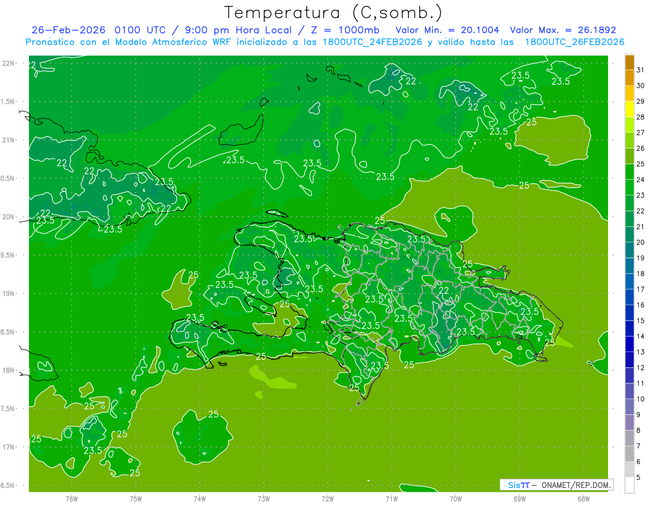The image size is (655, 506).
Task: Click the '68W' longitude axis label
Action: (x=583, y=499)
